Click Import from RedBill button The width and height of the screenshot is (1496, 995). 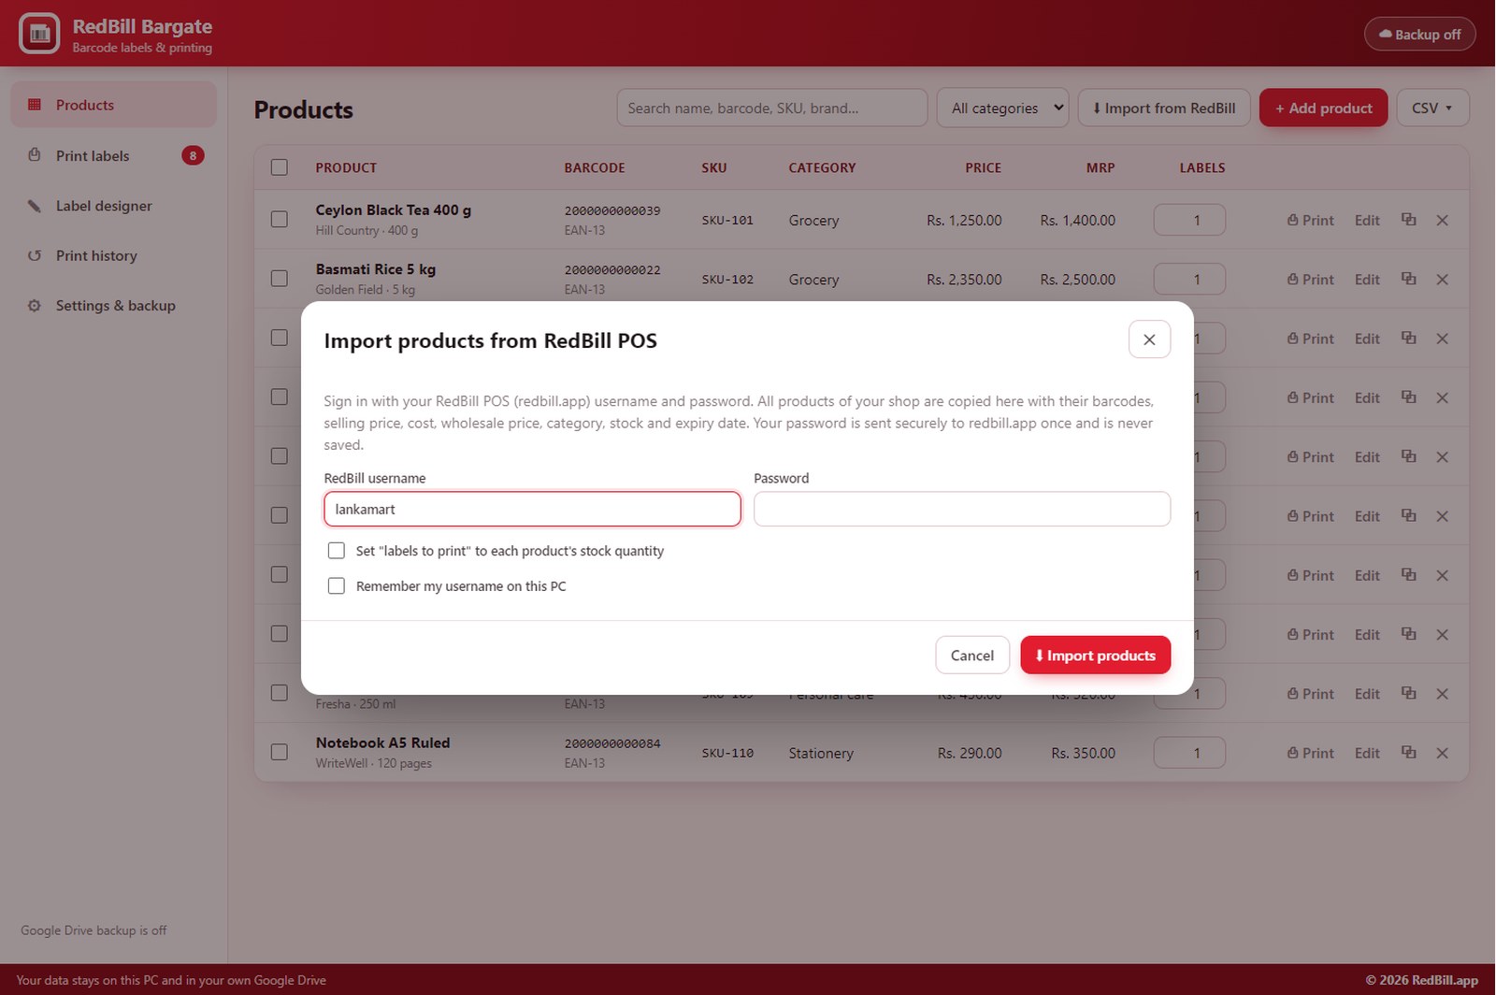click(1164, 108)
